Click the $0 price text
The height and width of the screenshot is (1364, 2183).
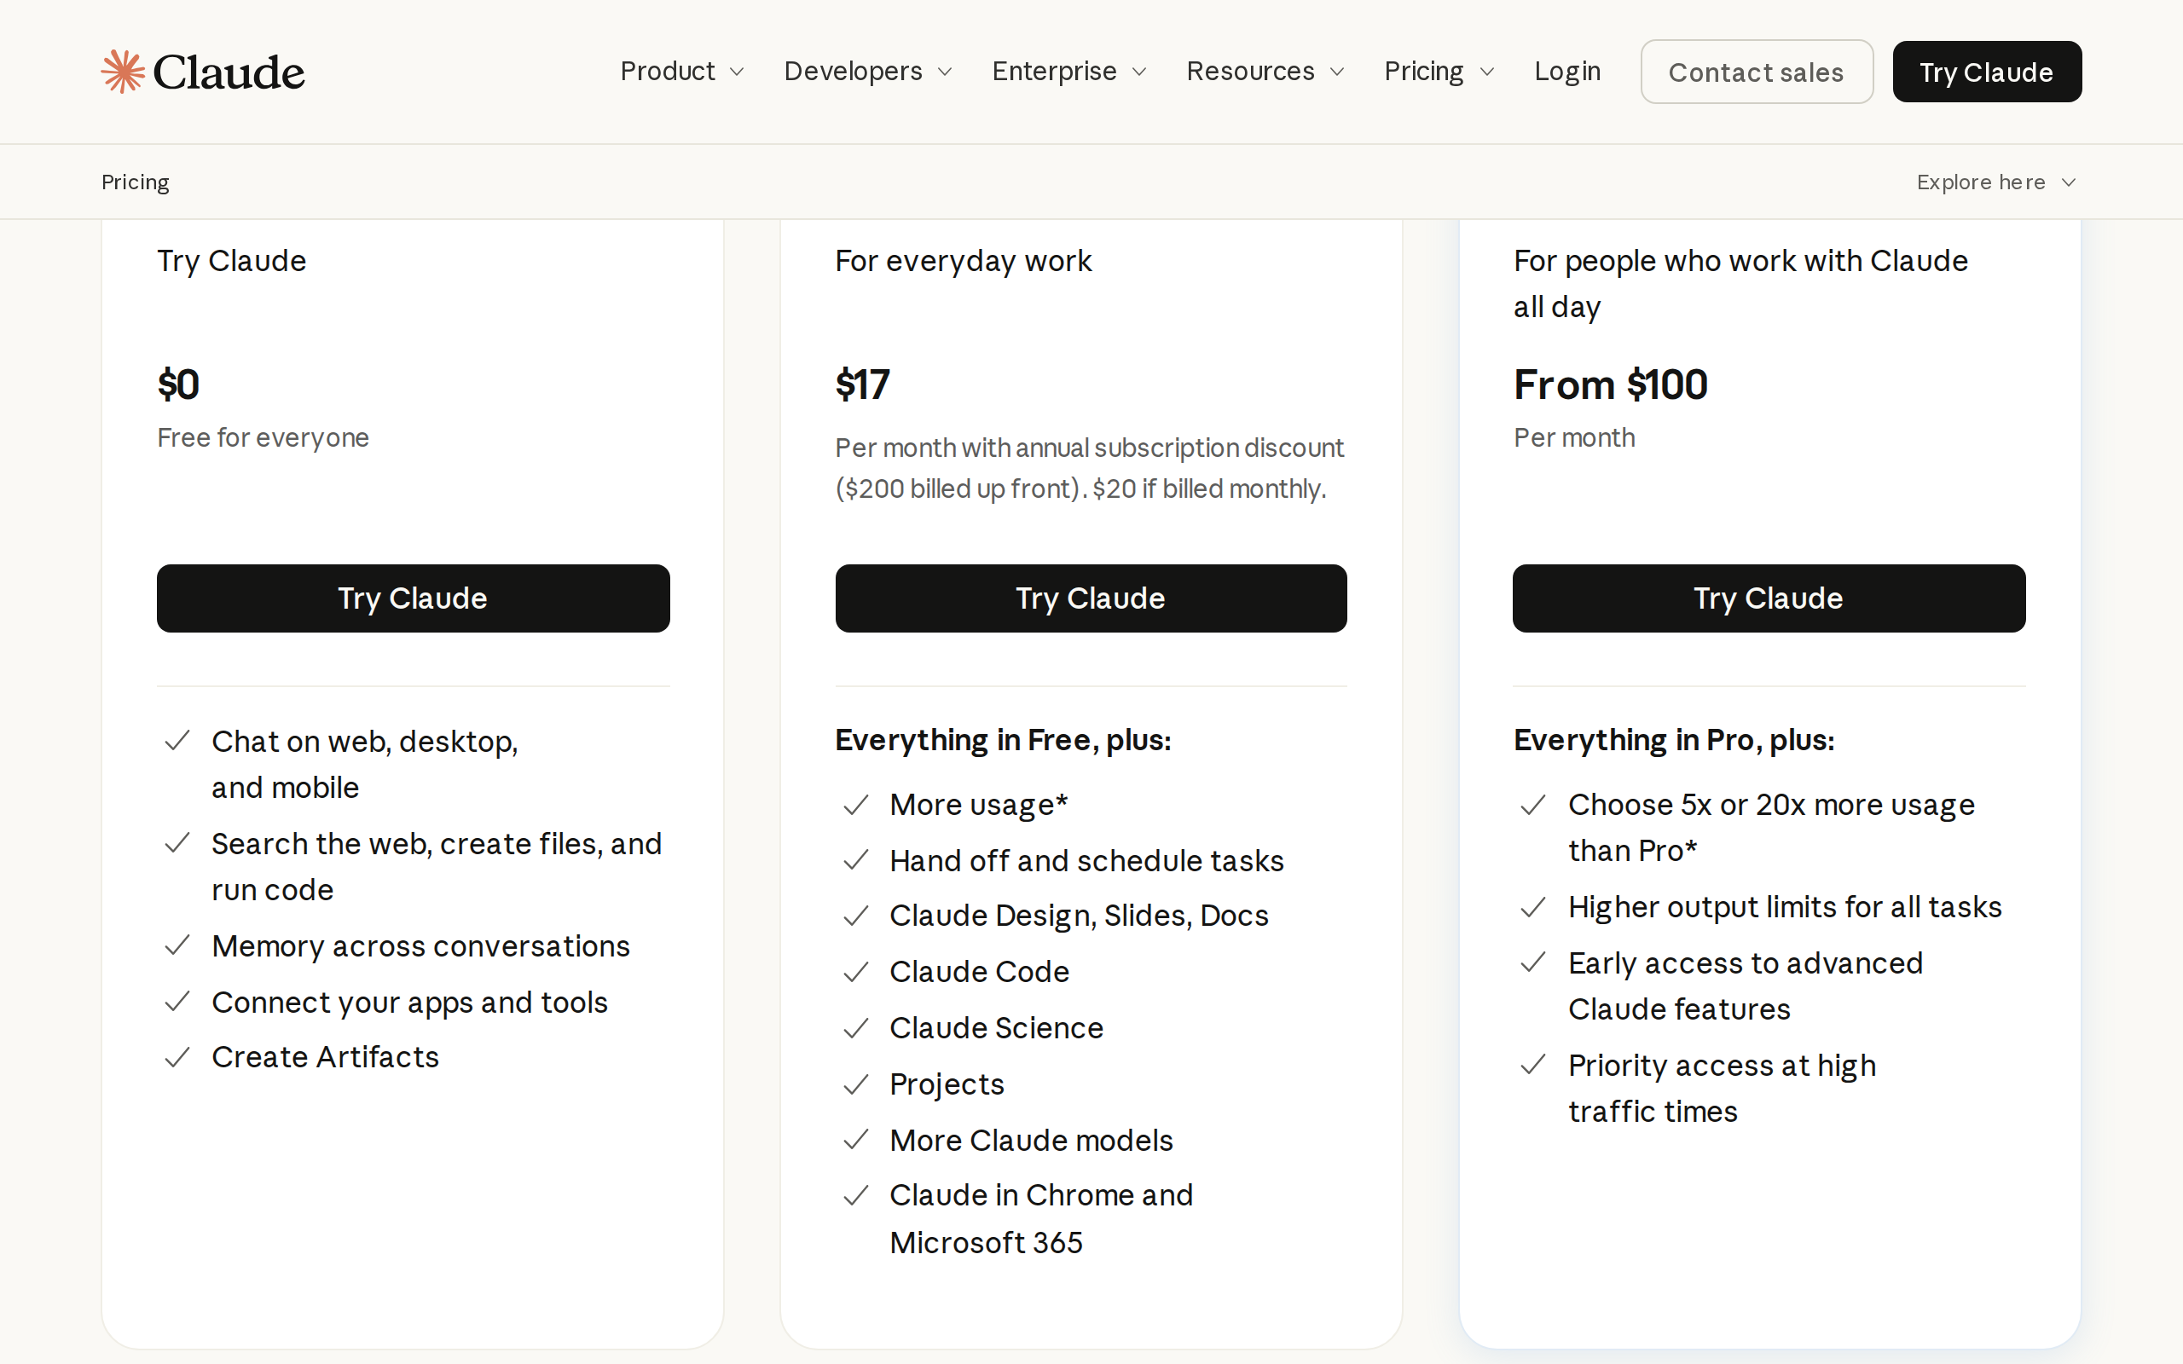[177, 385]
